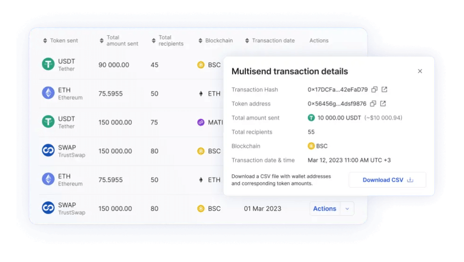
Task: Click the Tether icon in 75 recipients row
Action: [x=48, y=122]
